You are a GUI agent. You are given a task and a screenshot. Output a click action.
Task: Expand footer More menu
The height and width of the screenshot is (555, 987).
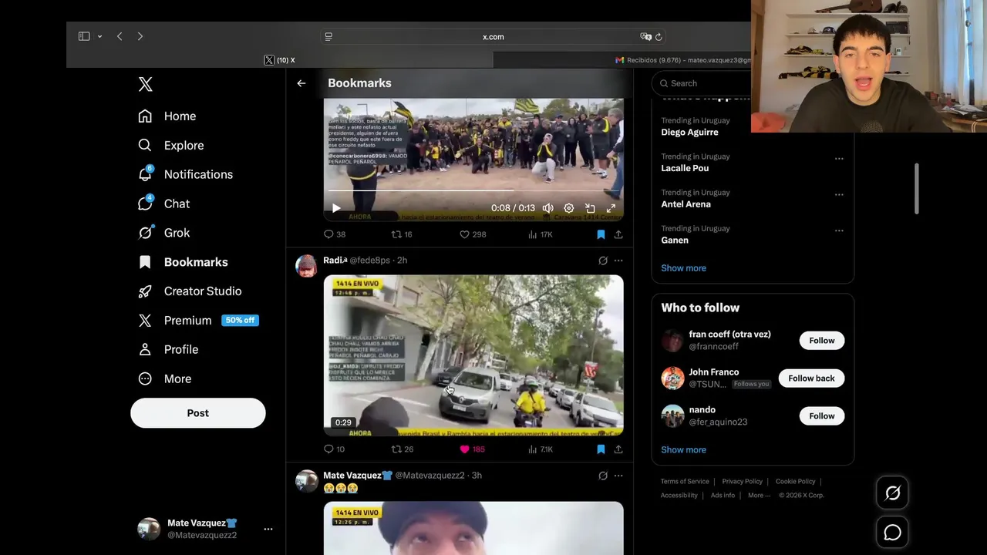(759, 496)
